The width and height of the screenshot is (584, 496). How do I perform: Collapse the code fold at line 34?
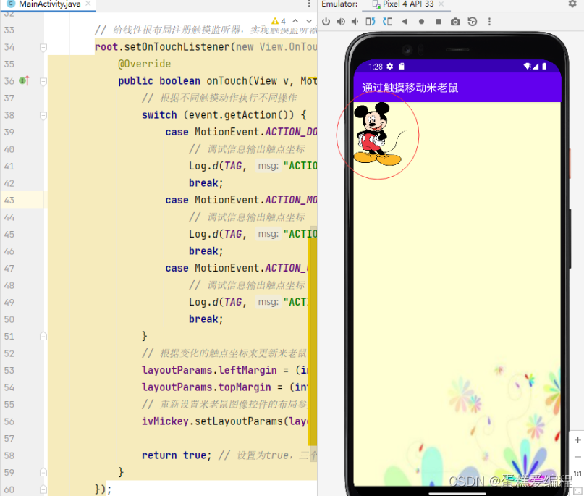pyautogui.click(x=43, y=47)
